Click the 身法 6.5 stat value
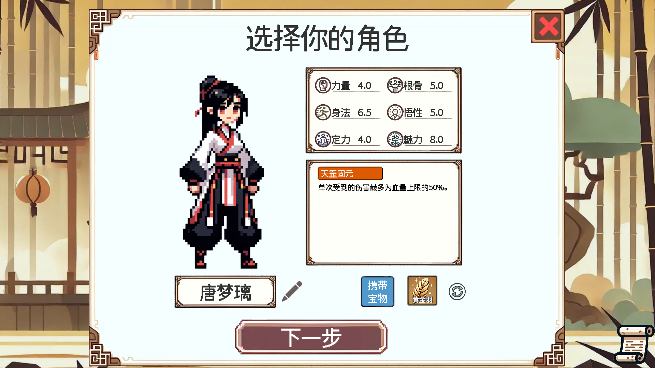Image resolution: width=655 pixels, height=368 pixels. point(364,113)
